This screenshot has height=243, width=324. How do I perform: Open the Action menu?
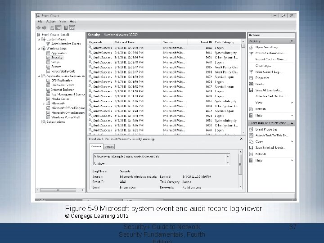51,21
